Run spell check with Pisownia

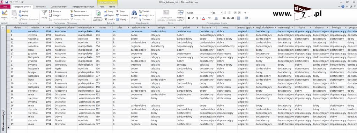click(x=122, y=15)
